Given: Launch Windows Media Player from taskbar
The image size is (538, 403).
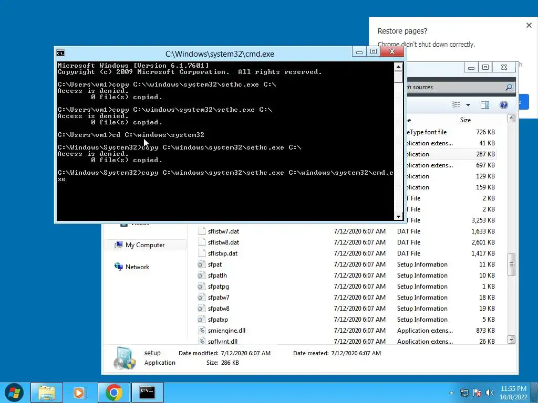Looking at the screenshot, I should [79, 393].
